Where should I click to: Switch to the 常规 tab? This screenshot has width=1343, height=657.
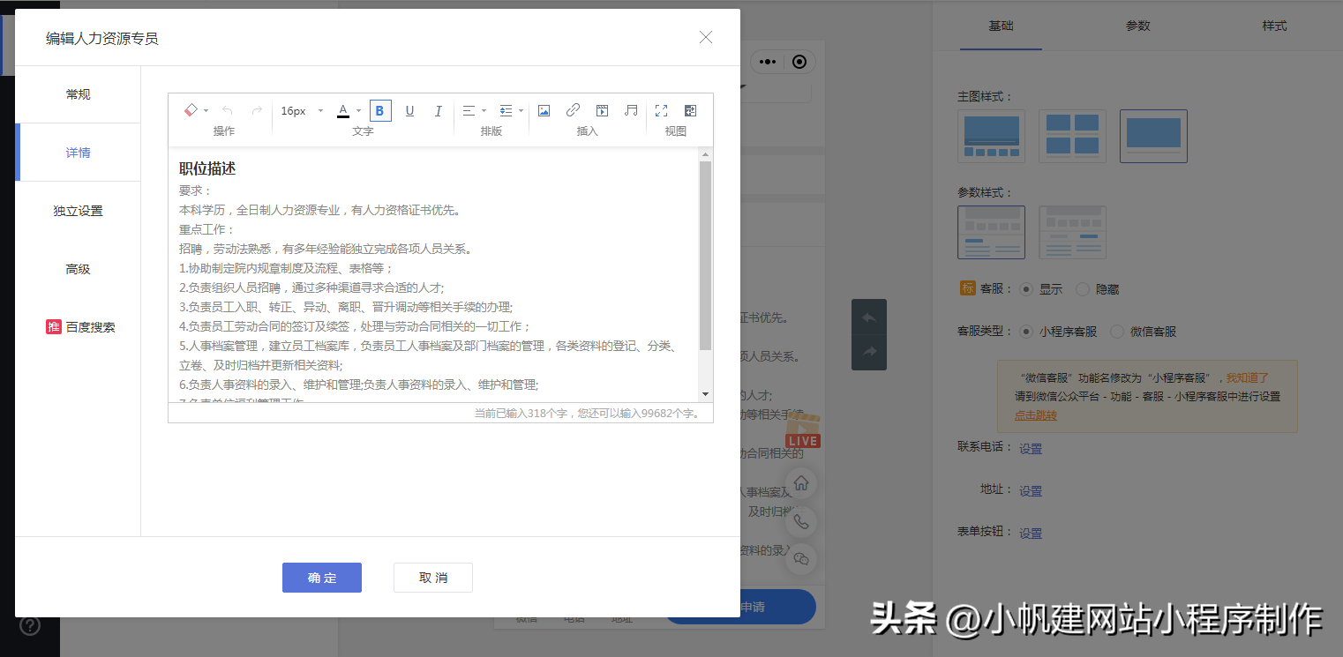pos(78,94)
